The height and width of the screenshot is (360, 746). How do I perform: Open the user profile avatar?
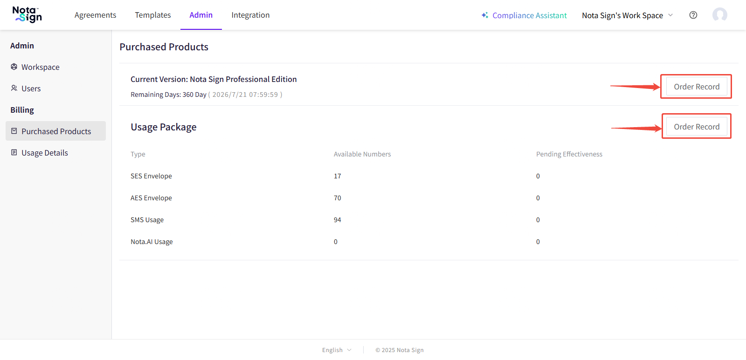(719, 15)
